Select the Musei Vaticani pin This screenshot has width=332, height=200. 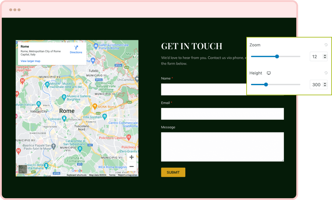[x=39, y=104]
